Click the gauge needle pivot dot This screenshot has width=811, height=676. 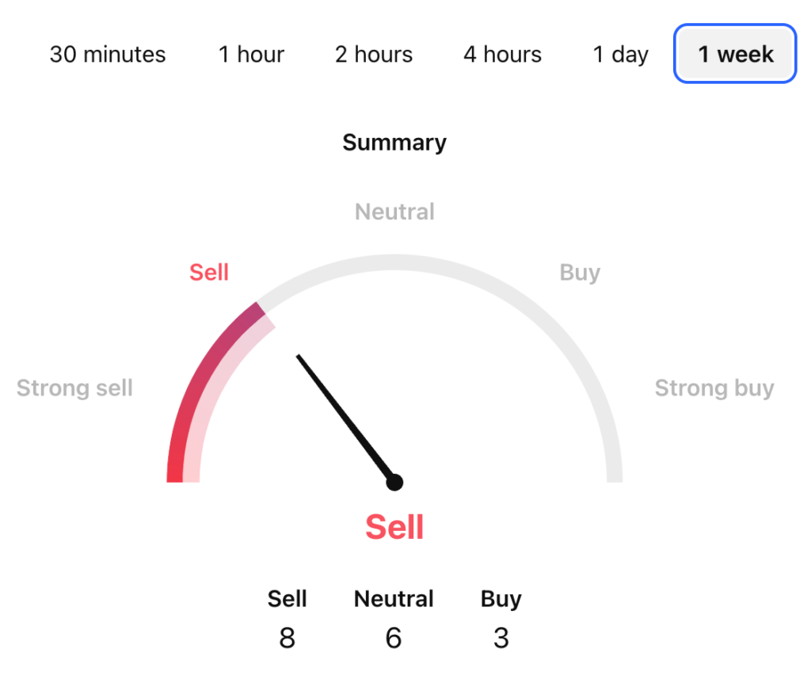click(394, 482)
